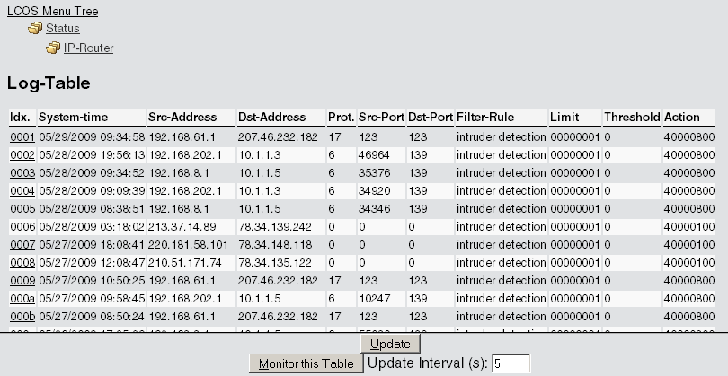
Task: Open the Status menu link
Action: 63,29
